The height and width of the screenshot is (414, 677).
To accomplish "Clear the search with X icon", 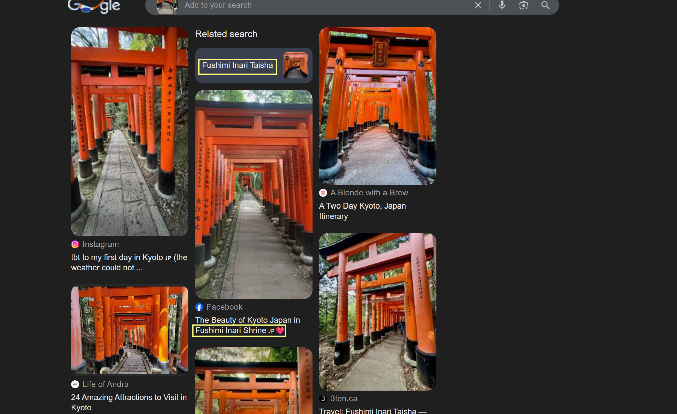I will (478, 5).
